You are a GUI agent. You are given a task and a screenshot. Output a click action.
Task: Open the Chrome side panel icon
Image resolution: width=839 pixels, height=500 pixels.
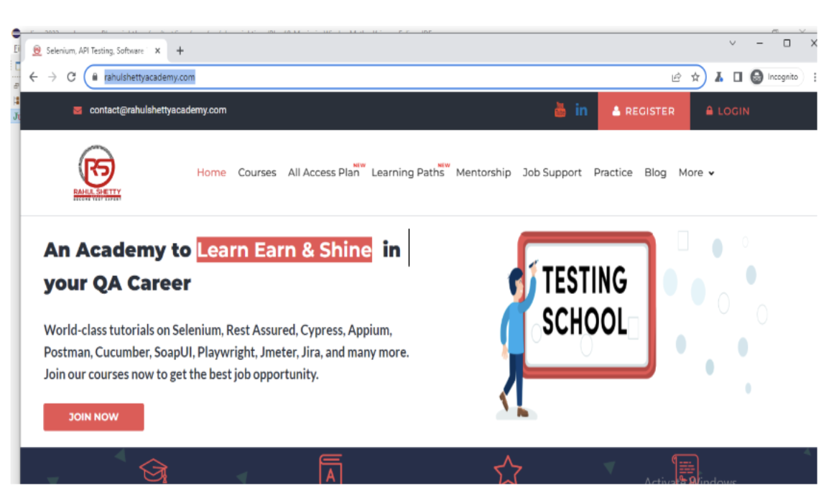point(737,77)
